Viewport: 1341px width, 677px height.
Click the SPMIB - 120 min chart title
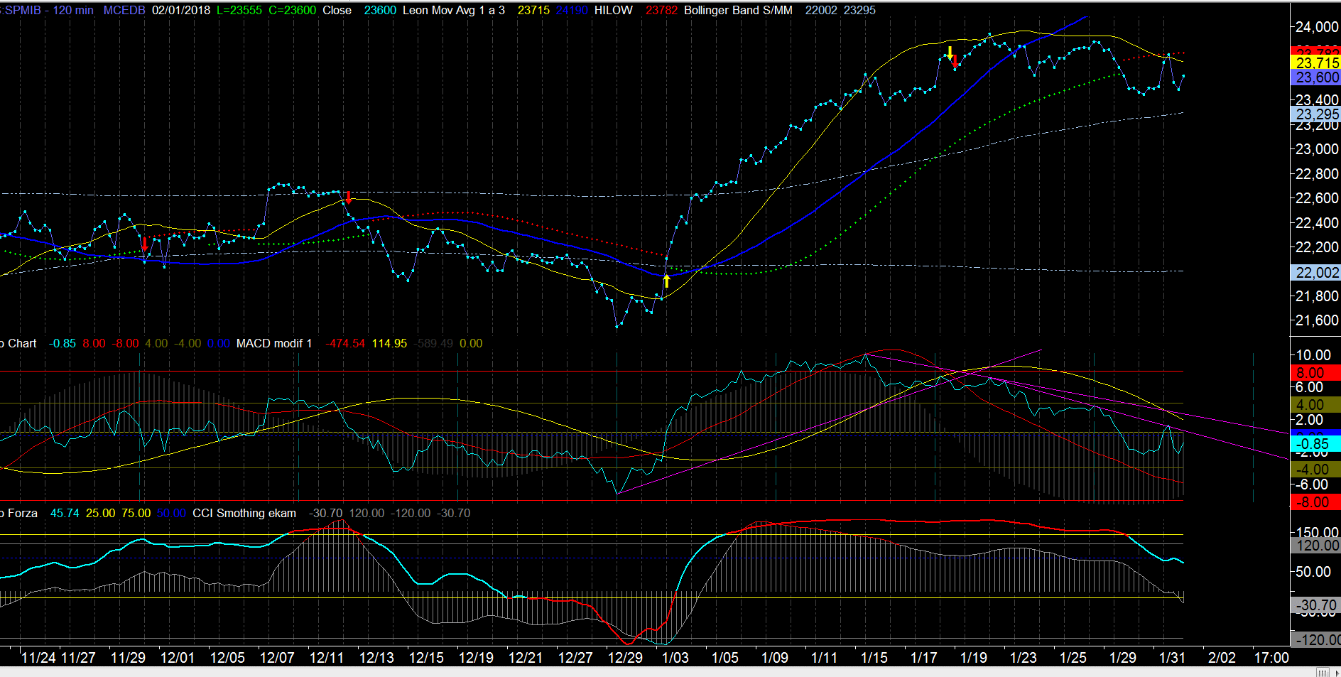point(46,10)
